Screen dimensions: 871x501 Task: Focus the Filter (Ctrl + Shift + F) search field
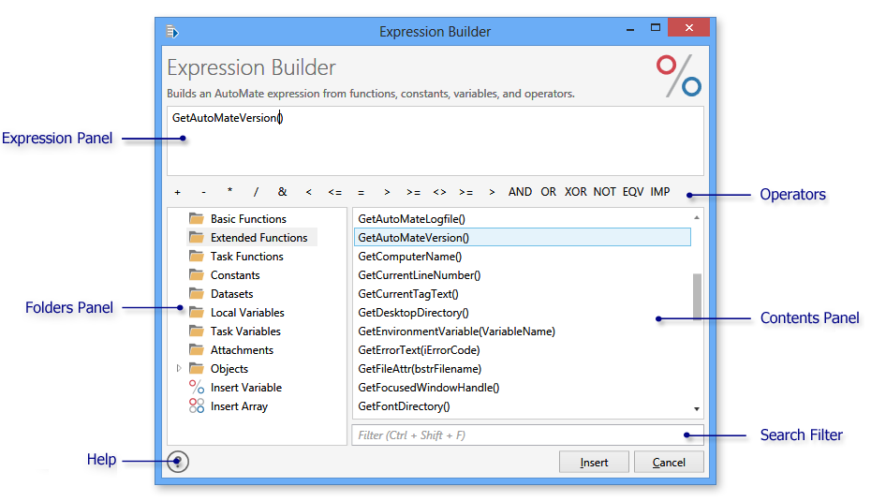click(x=527, y=435)
